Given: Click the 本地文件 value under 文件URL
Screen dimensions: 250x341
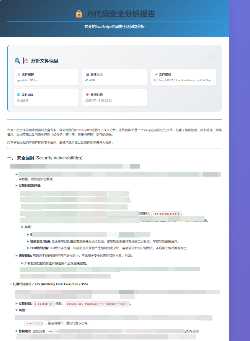Looking at the screenshot, I should click(22, 100).
